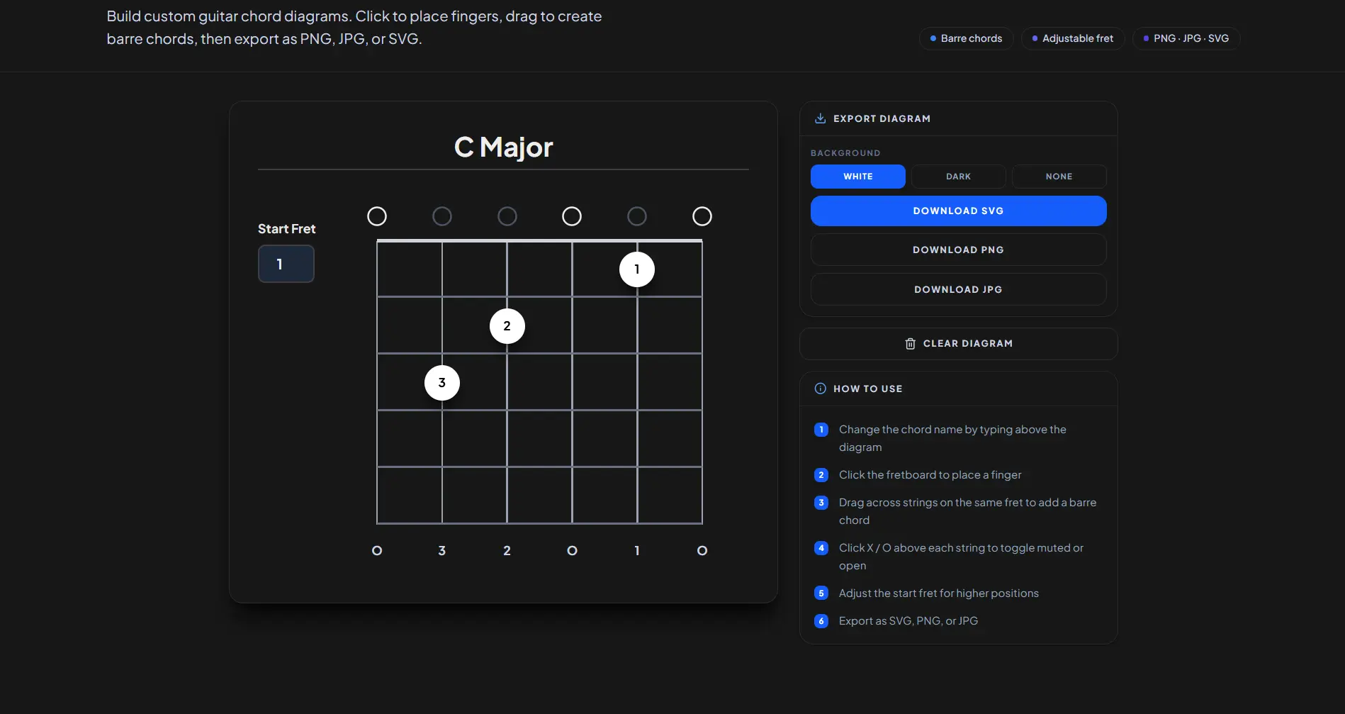Toggle the dim marker above fifth string
This screenshot has width=1345, height=714.
point(637,216)
